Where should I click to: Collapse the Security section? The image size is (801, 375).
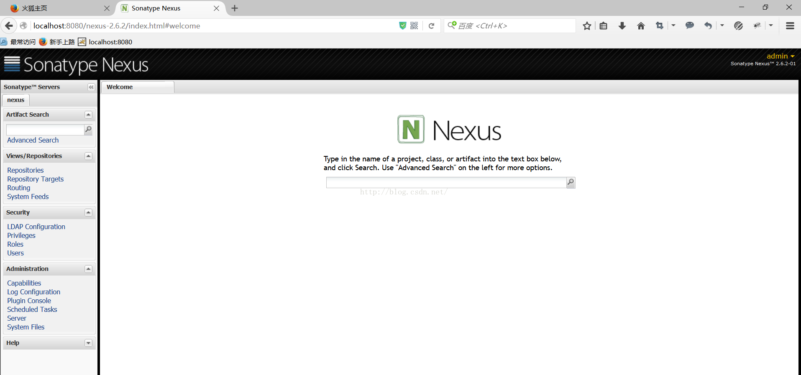click(x=88, y=212)
